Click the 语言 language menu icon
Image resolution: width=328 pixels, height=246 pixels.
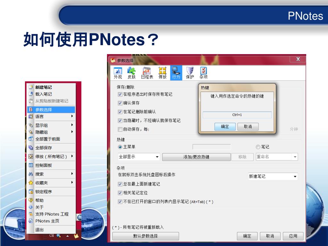pyautogui.click(x=31, y=116)
